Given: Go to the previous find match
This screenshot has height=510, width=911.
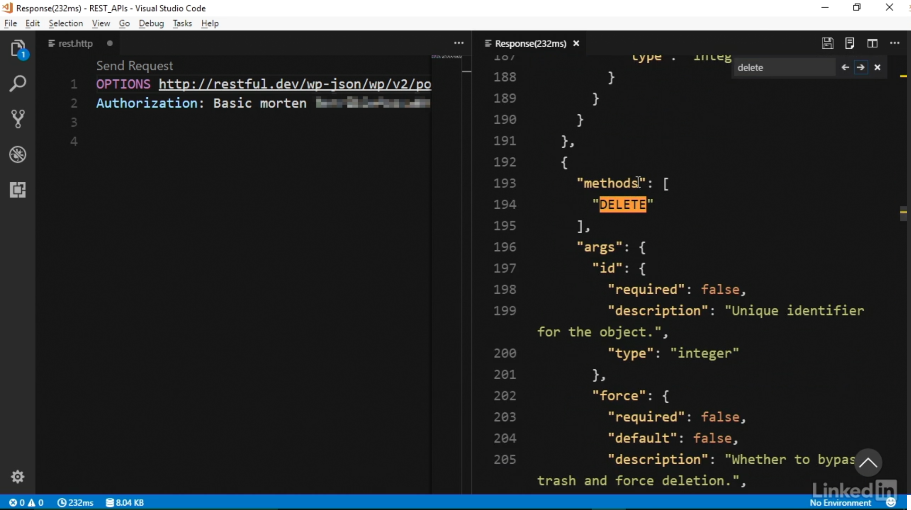Looking at the screenshot, I should coord(845,68).
